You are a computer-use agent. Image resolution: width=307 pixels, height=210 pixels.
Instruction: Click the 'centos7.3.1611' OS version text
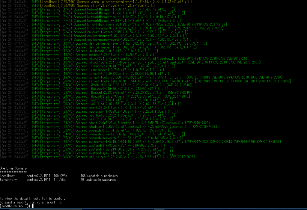point(38,180)
